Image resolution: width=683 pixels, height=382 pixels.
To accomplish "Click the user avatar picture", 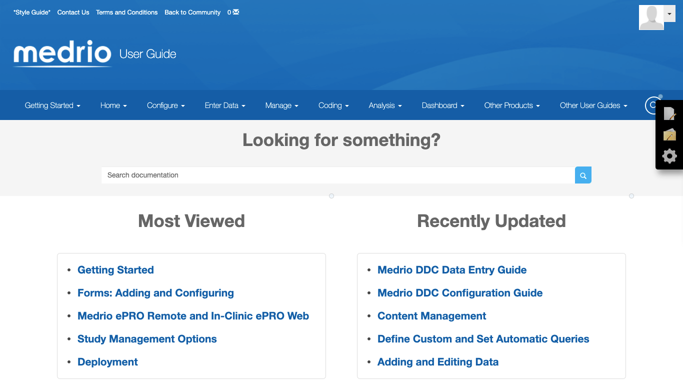I will pyautogui.click(x=651, y=18).
